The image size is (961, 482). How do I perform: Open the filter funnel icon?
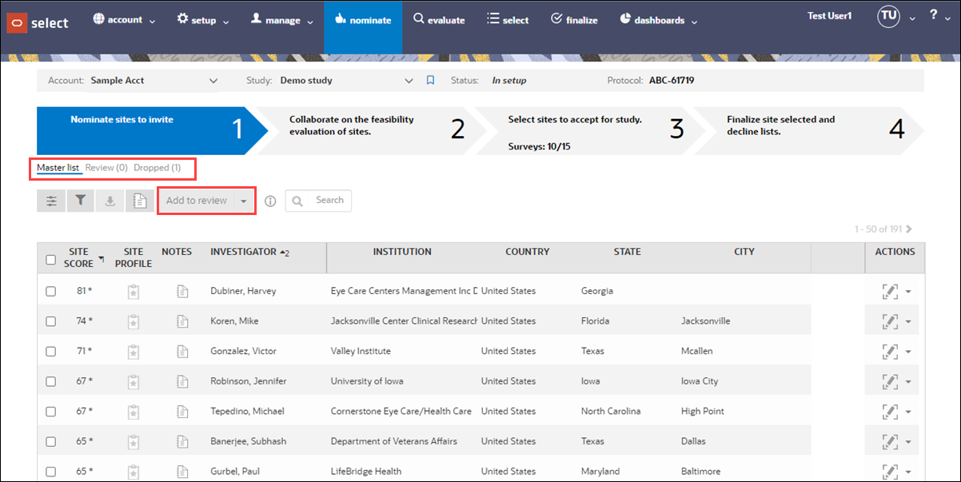[81, 201]
